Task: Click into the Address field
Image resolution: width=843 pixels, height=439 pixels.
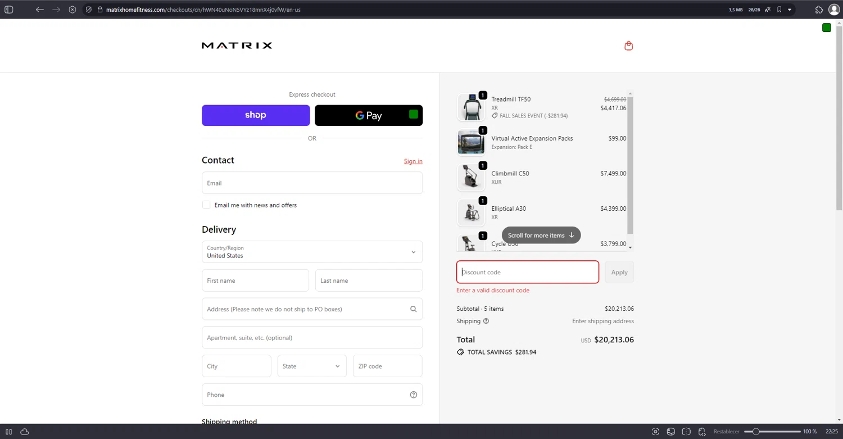Action: [x=312, y=309]
